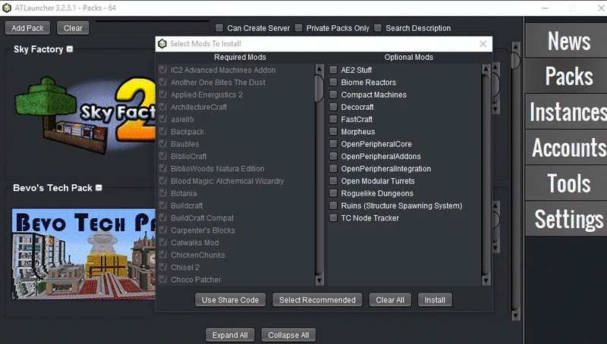Click the ArchitectureCraft list entry
The width and height of the screenshot is (607, 344).
click(199, 107)
